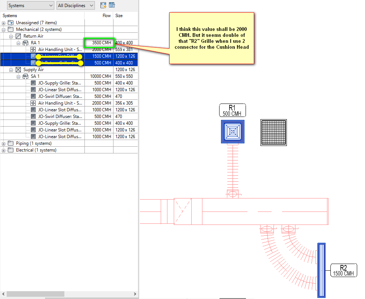
Task: Click the Supply Air system type icon
Action: 18,70
